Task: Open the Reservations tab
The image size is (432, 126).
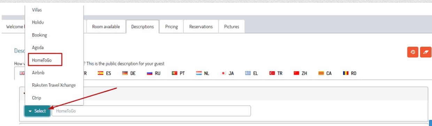Action: tap(201, 27)
